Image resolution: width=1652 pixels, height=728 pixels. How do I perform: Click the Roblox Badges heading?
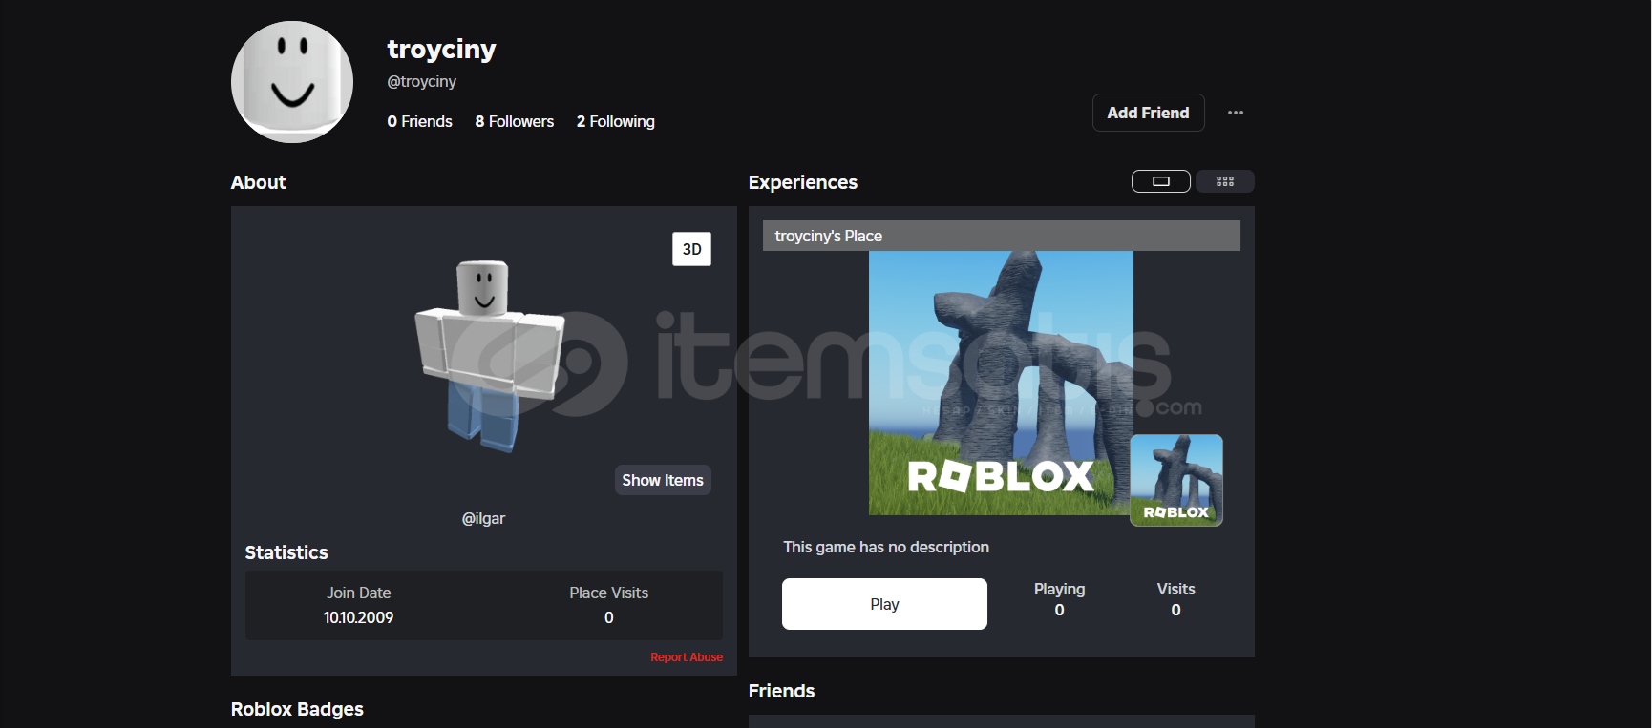click(x=297, y=709)
